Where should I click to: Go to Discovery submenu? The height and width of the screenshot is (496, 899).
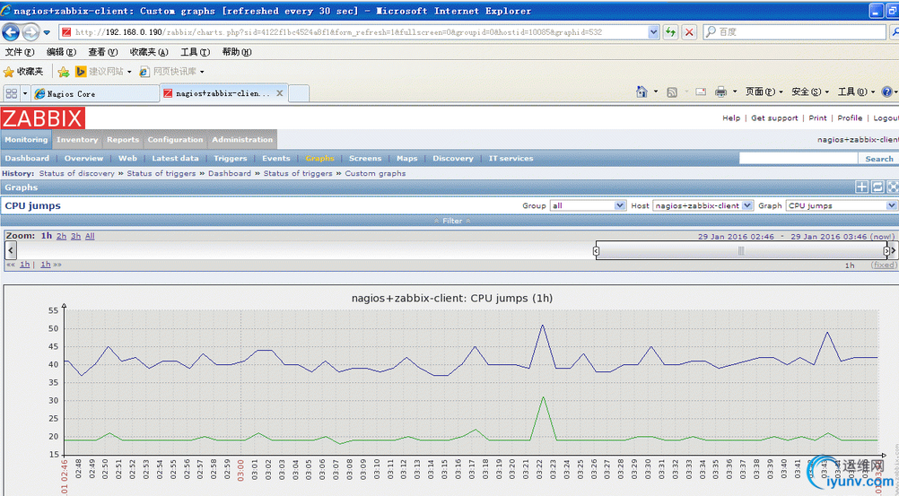453,158
